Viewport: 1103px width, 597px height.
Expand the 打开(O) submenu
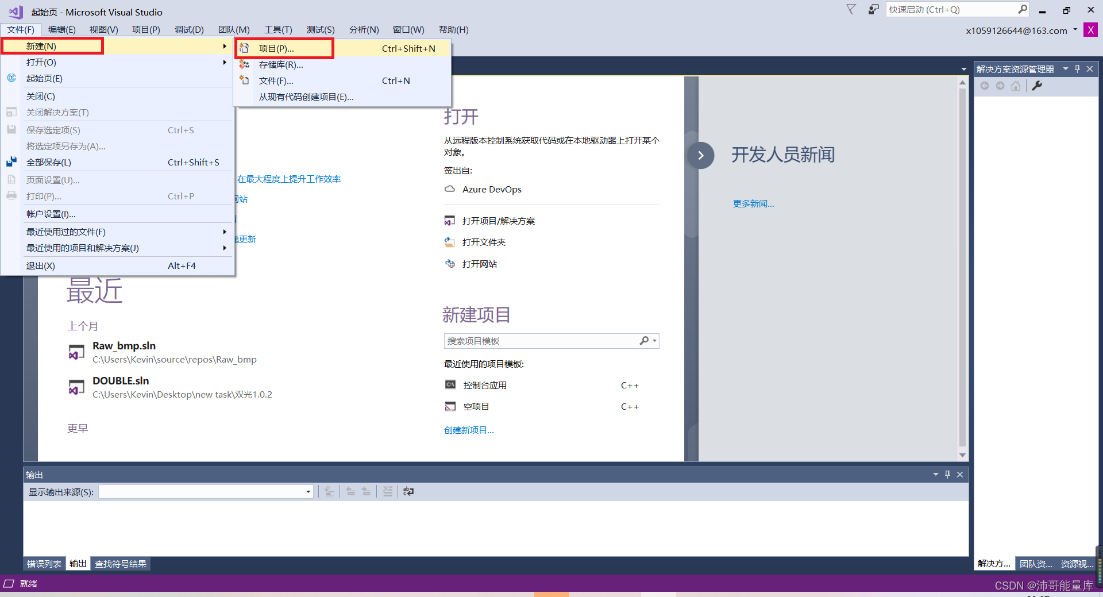[225, 62]
